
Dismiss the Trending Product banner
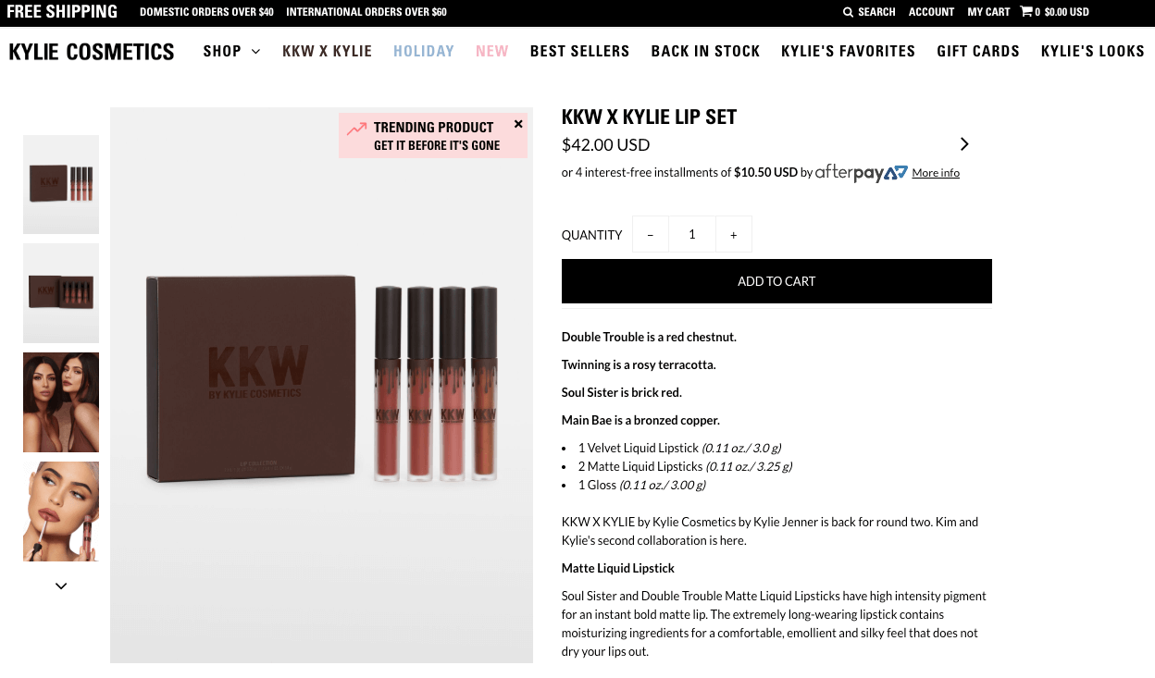[518, 124]
